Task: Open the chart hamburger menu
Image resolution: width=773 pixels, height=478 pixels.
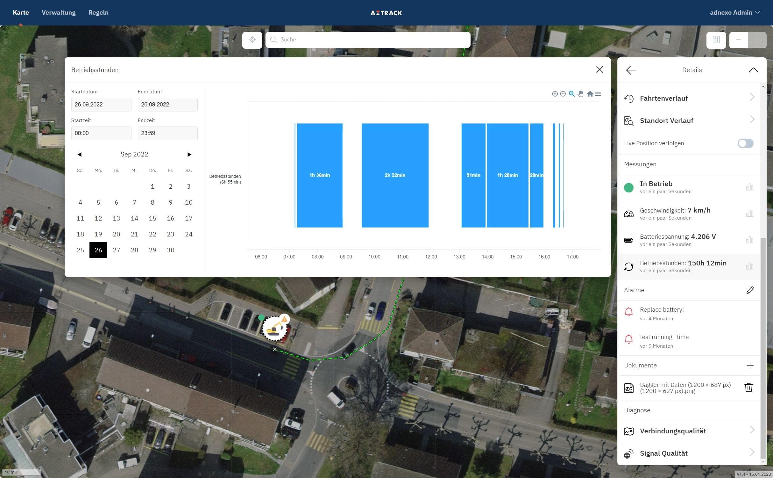Action: tap(598, 94)
